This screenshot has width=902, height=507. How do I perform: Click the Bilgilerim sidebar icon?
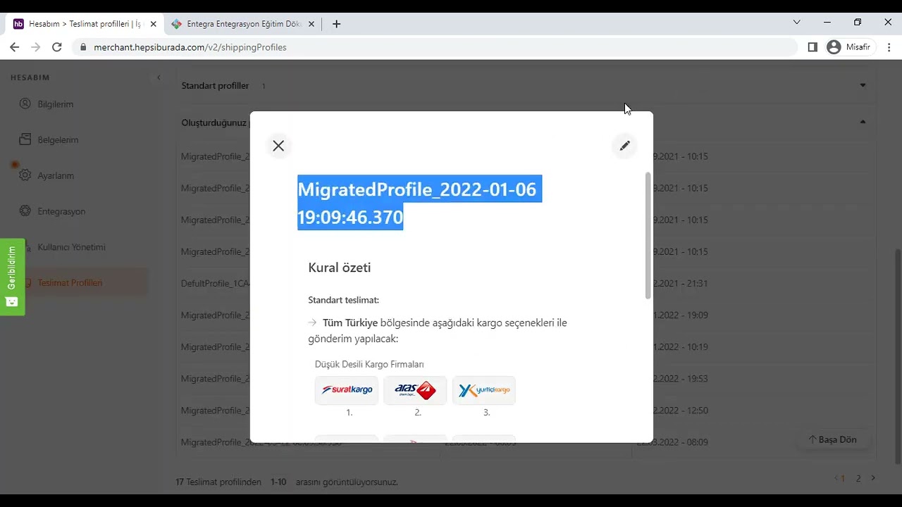tap(25, 104)
